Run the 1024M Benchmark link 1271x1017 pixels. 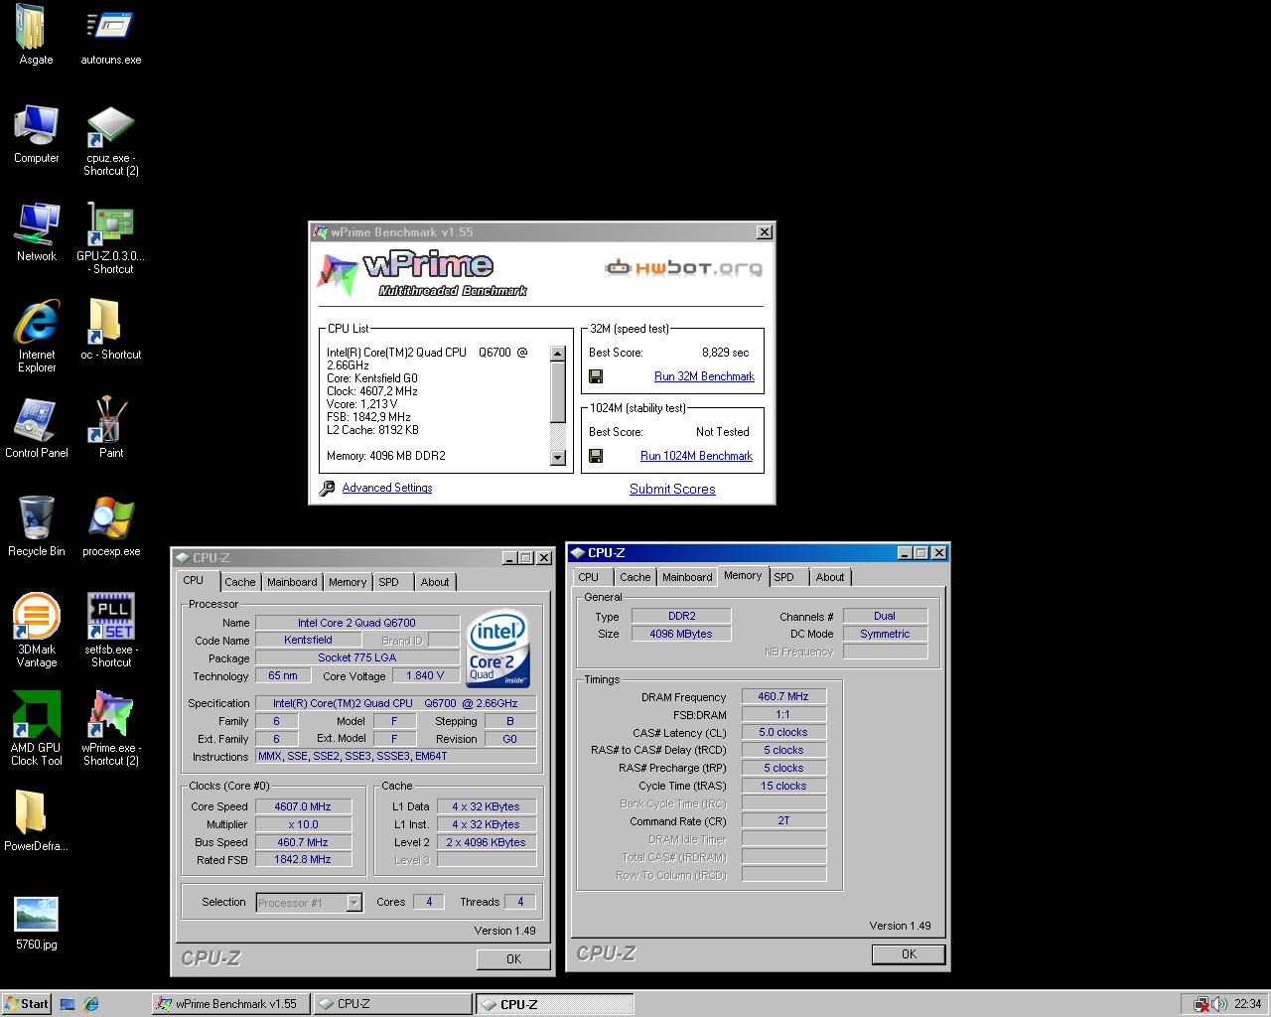click(x=696, y=456)
